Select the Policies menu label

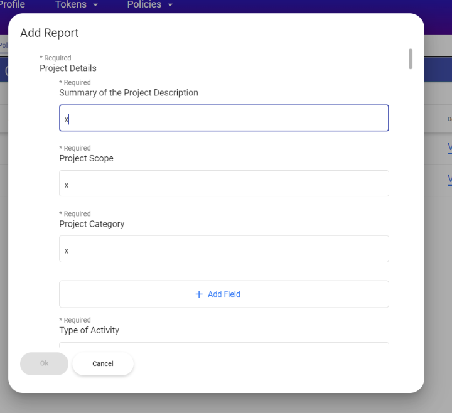144,5
